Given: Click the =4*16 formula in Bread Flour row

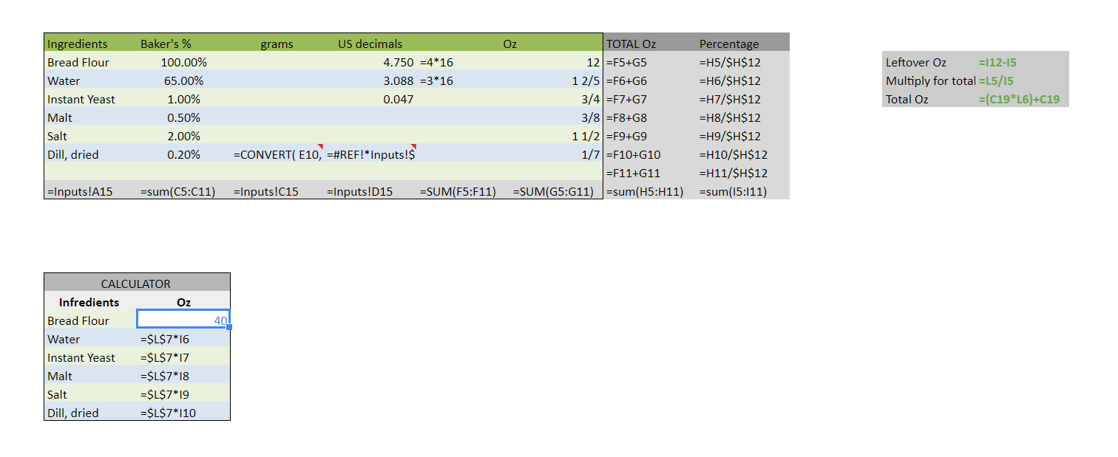Looking at the screenshot, I should [x=436, y=62].
